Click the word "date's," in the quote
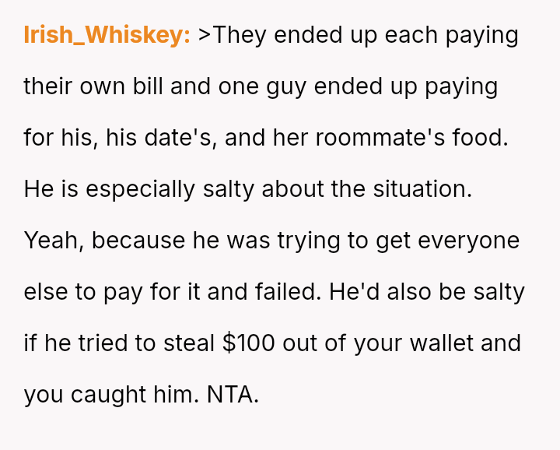The image size is (560, 450). click(x=166, y=138)
